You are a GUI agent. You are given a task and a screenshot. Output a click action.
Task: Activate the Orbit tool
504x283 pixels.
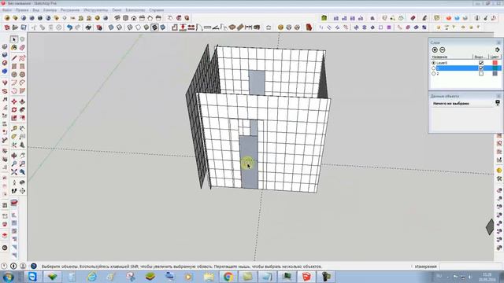tap(14, 156)
